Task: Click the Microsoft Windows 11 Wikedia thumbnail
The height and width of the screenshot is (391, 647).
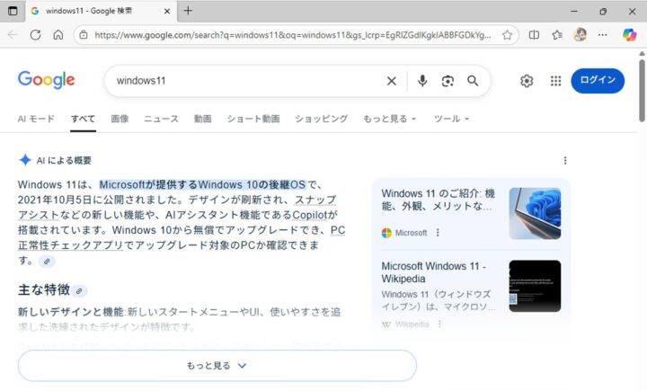Action: 535,286
